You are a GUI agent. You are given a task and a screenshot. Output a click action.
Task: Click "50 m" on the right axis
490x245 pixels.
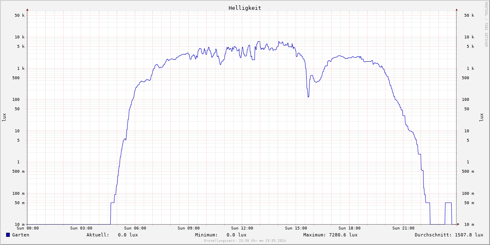[x=469, y=203]
